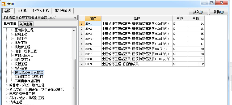The height and width of the screenshot is (105, 232).
Task: Click the name cell with (8m以内)
Action: click(x=137, y=49)
